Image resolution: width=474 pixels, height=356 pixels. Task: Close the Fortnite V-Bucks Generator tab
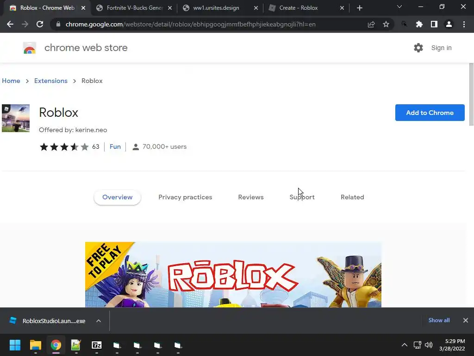(x=170, y=8)
